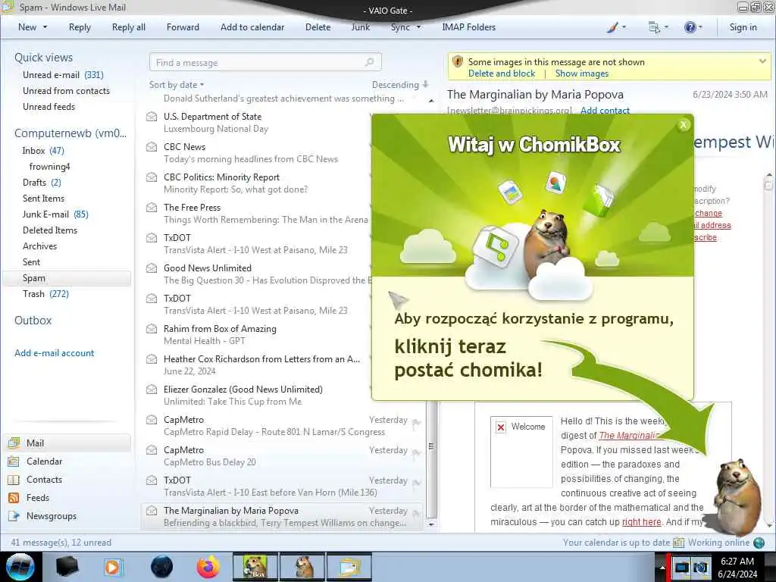Open the frowning4 subfolder
The width and height of the screenshot is (776, 582).
point(49,166)
